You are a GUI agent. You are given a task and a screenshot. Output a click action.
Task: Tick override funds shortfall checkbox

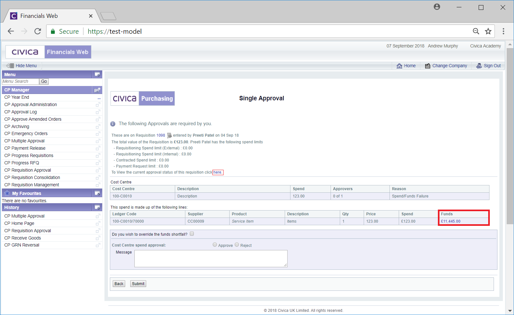point(192,234)
